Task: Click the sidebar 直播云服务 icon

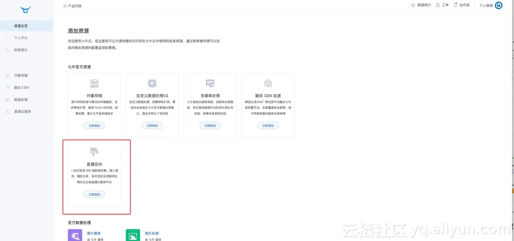Action: tap(7, 112)
